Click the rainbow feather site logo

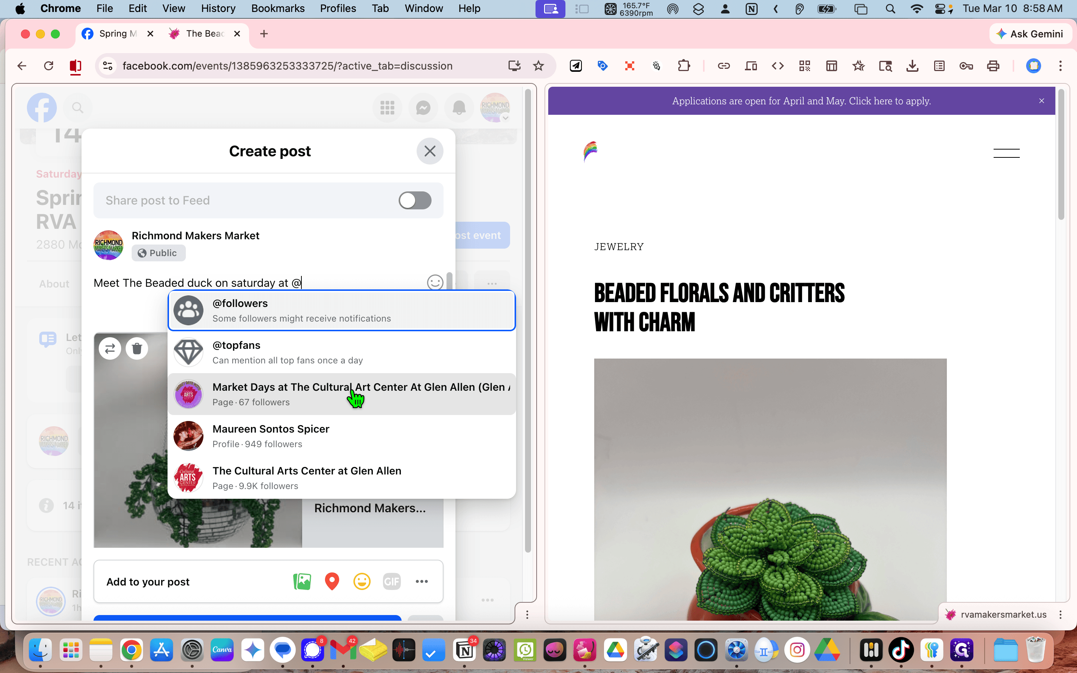pyautogui.click(x=590, y=152)
